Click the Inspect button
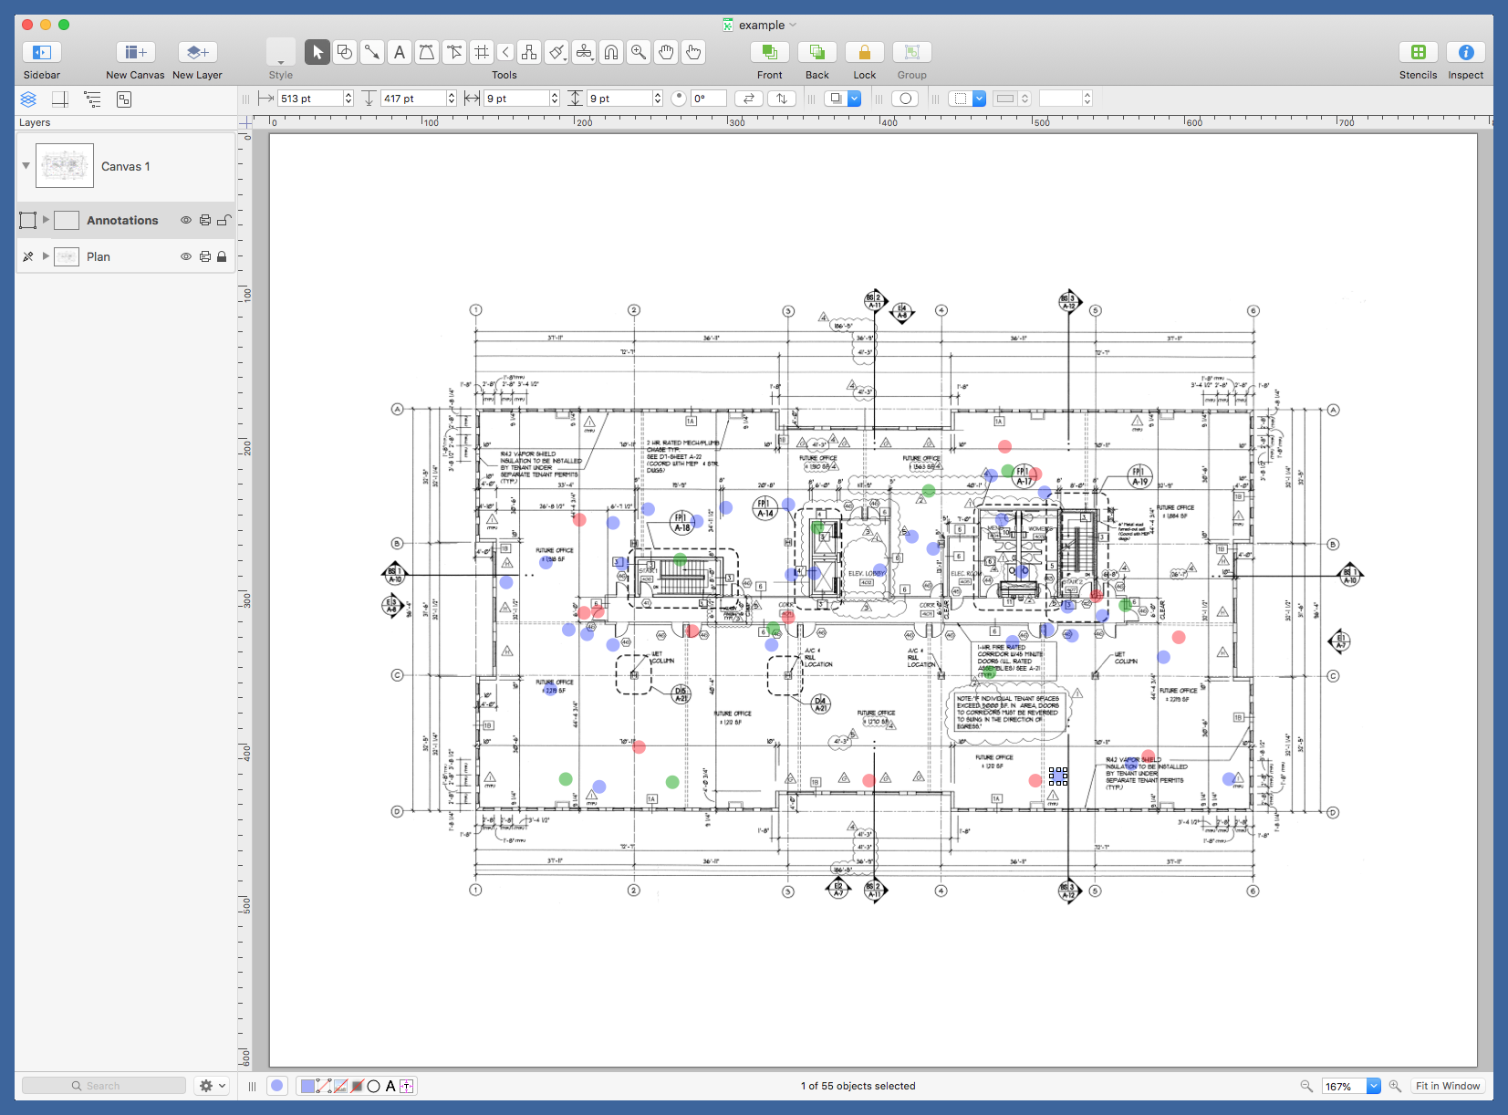1508x1115 pixels. [x=1465, y=52]
